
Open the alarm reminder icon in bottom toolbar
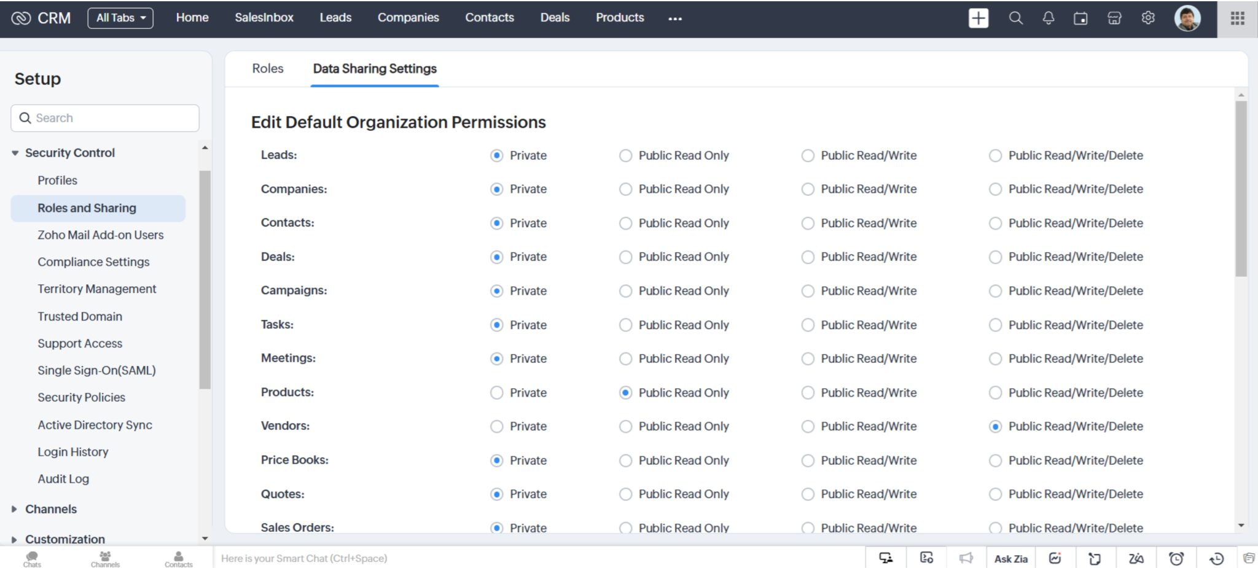(1178, 558)
